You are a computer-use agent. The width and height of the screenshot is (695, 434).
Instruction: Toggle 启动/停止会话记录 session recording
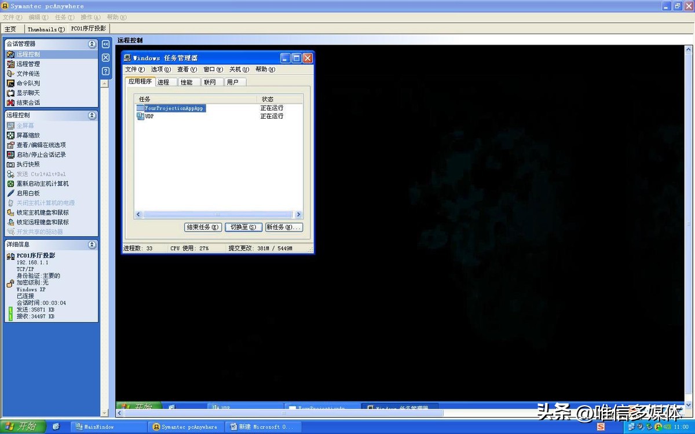(x=10, y=155)
